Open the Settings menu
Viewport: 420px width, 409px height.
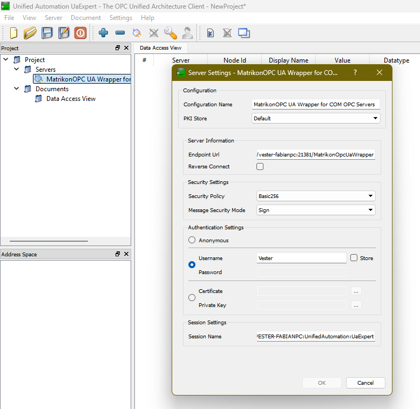point(121,18)
